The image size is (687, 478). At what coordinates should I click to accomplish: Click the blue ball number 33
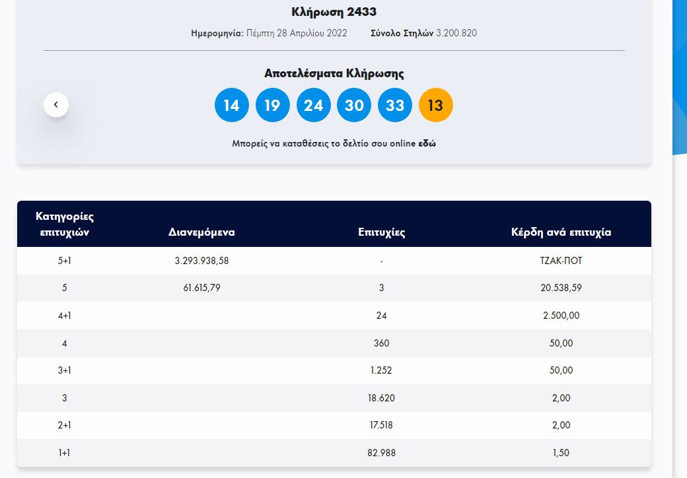(x=394, y=105)
